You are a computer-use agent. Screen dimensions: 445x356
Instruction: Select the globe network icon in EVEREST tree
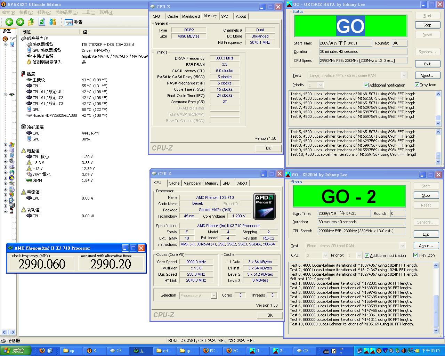(12, 172)
